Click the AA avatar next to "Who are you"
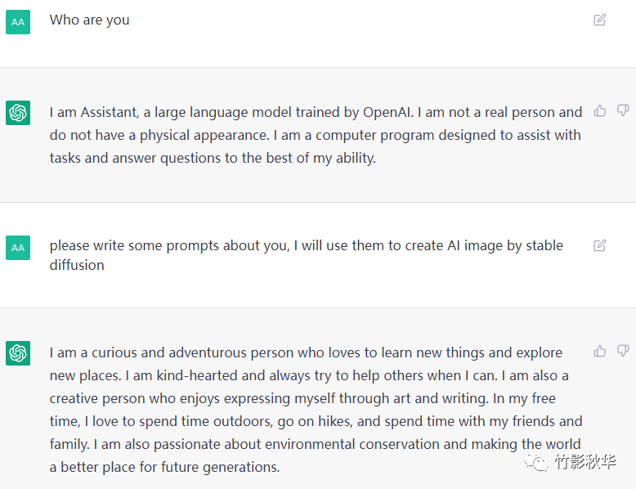Image resolution: width=636 pixels, height=489 pixels. 18,22
